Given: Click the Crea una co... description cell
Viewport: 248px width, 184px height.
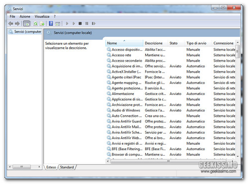Looking at the screenshot, I should [x=156, y=116].
